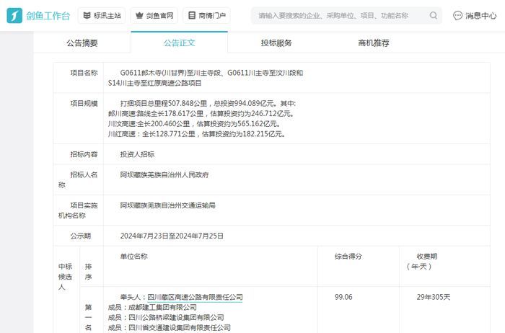Click the search magnifier icon

(434, 15)
